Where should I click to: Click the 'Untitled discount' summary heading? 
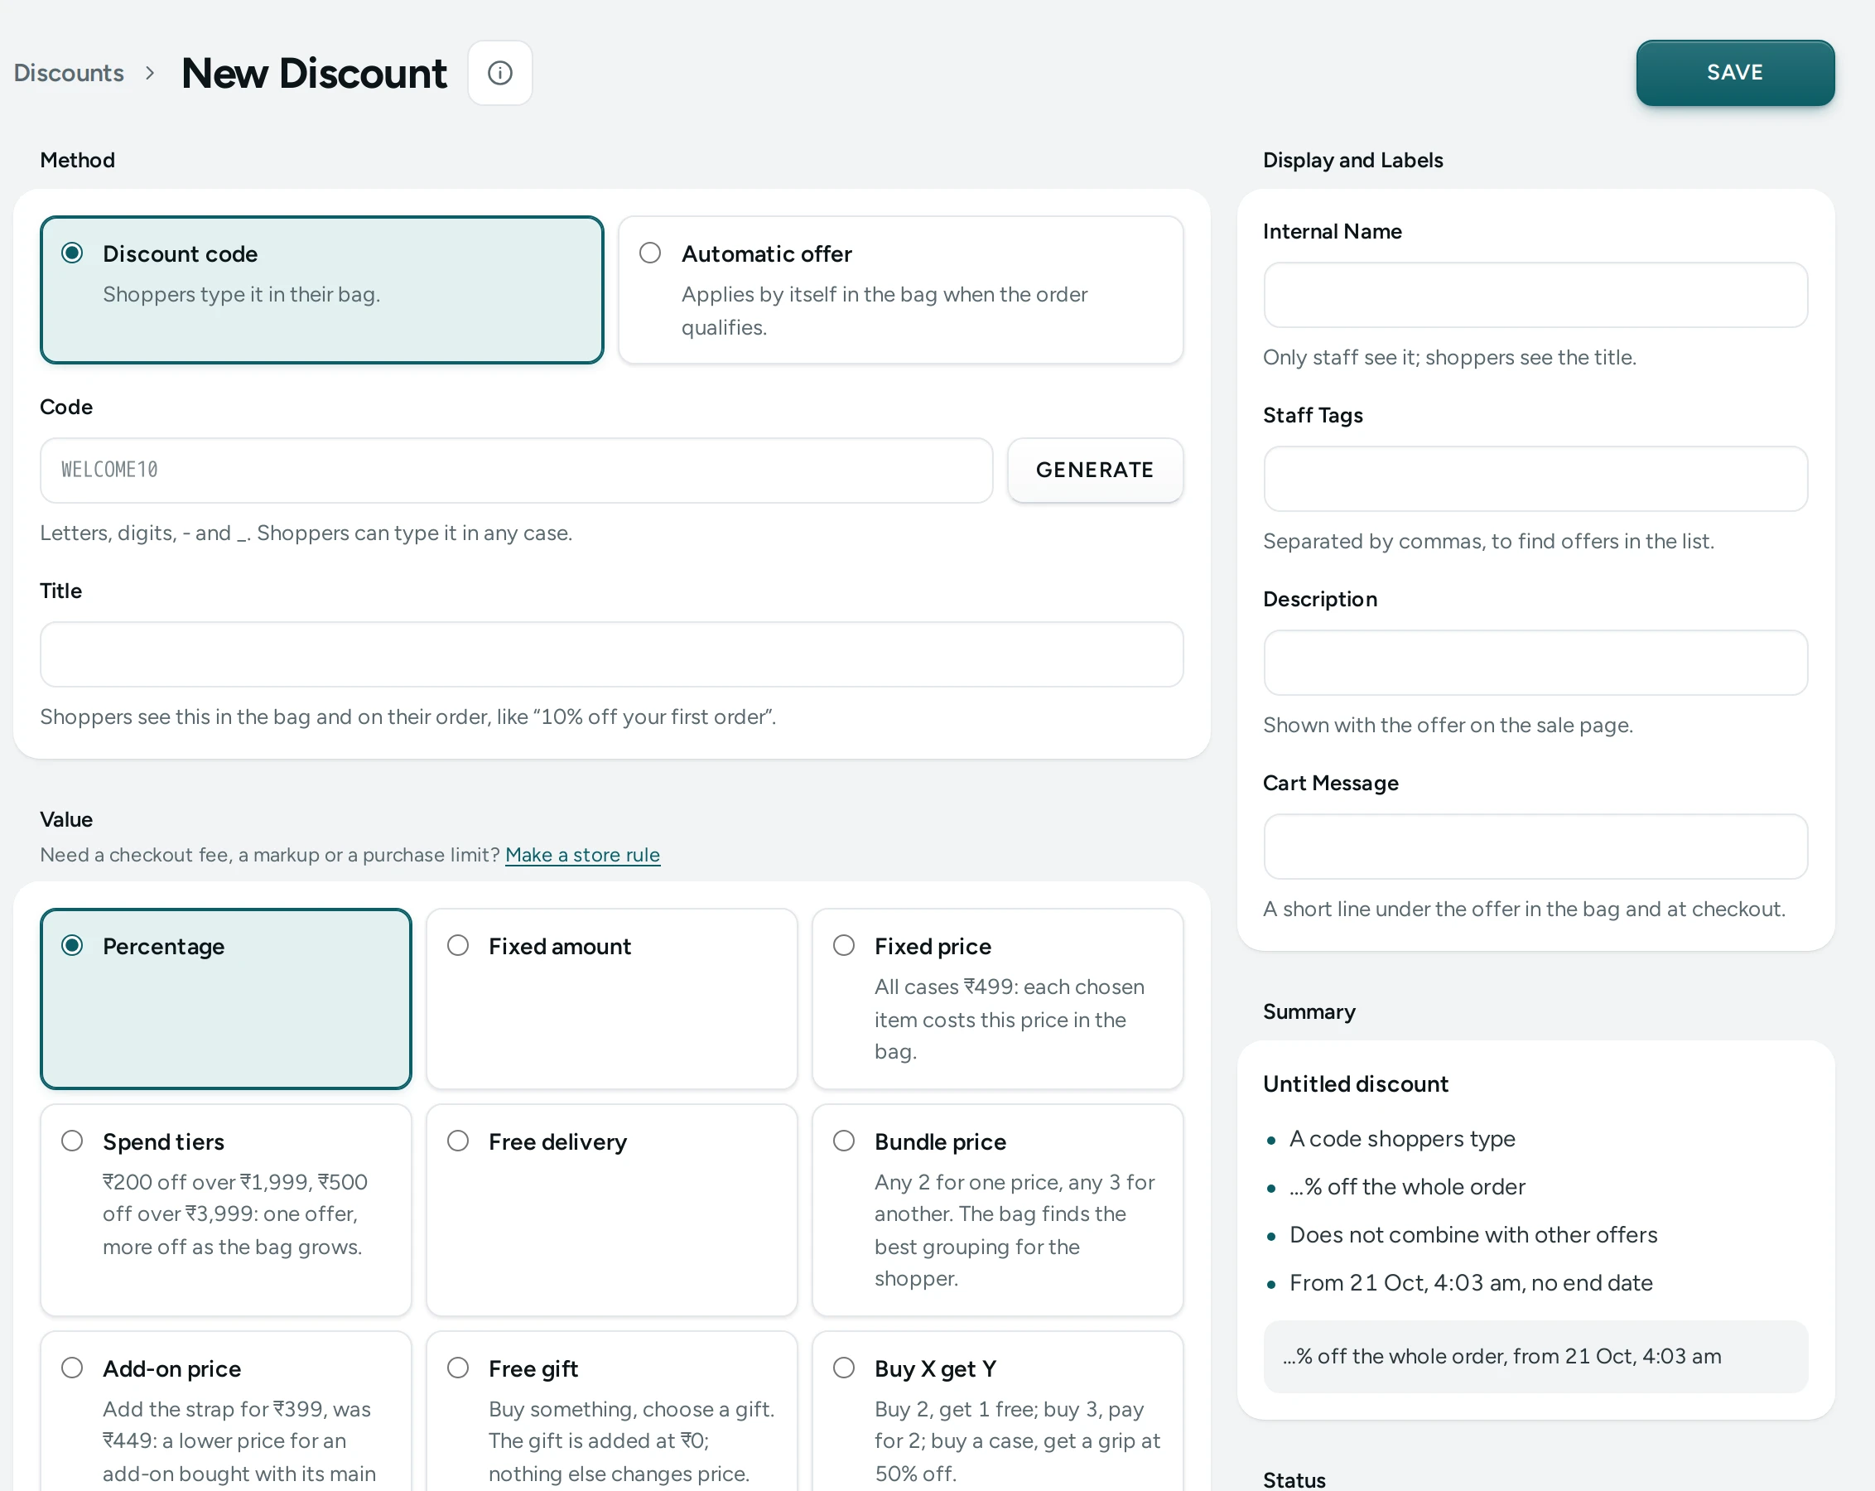click(1355, 1084)
